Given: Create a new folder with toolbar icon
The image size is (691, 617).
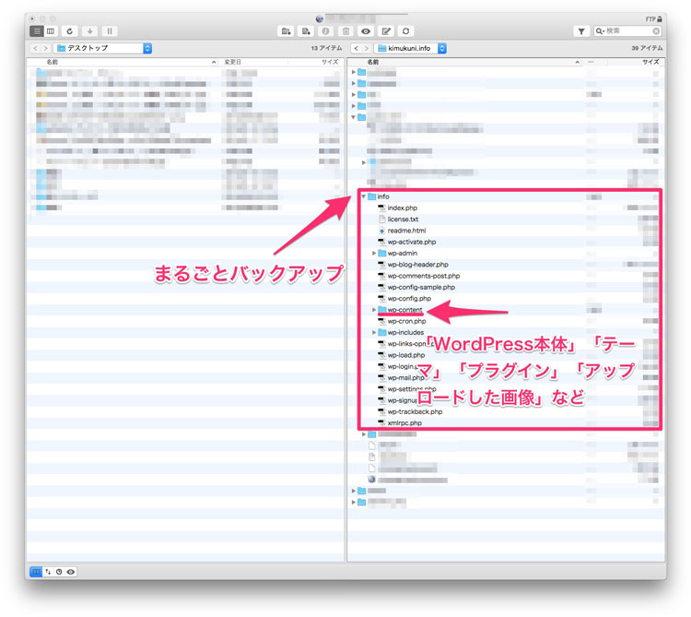Looking at the screenshot, I should pyautogui.click(x=286, y=30).
